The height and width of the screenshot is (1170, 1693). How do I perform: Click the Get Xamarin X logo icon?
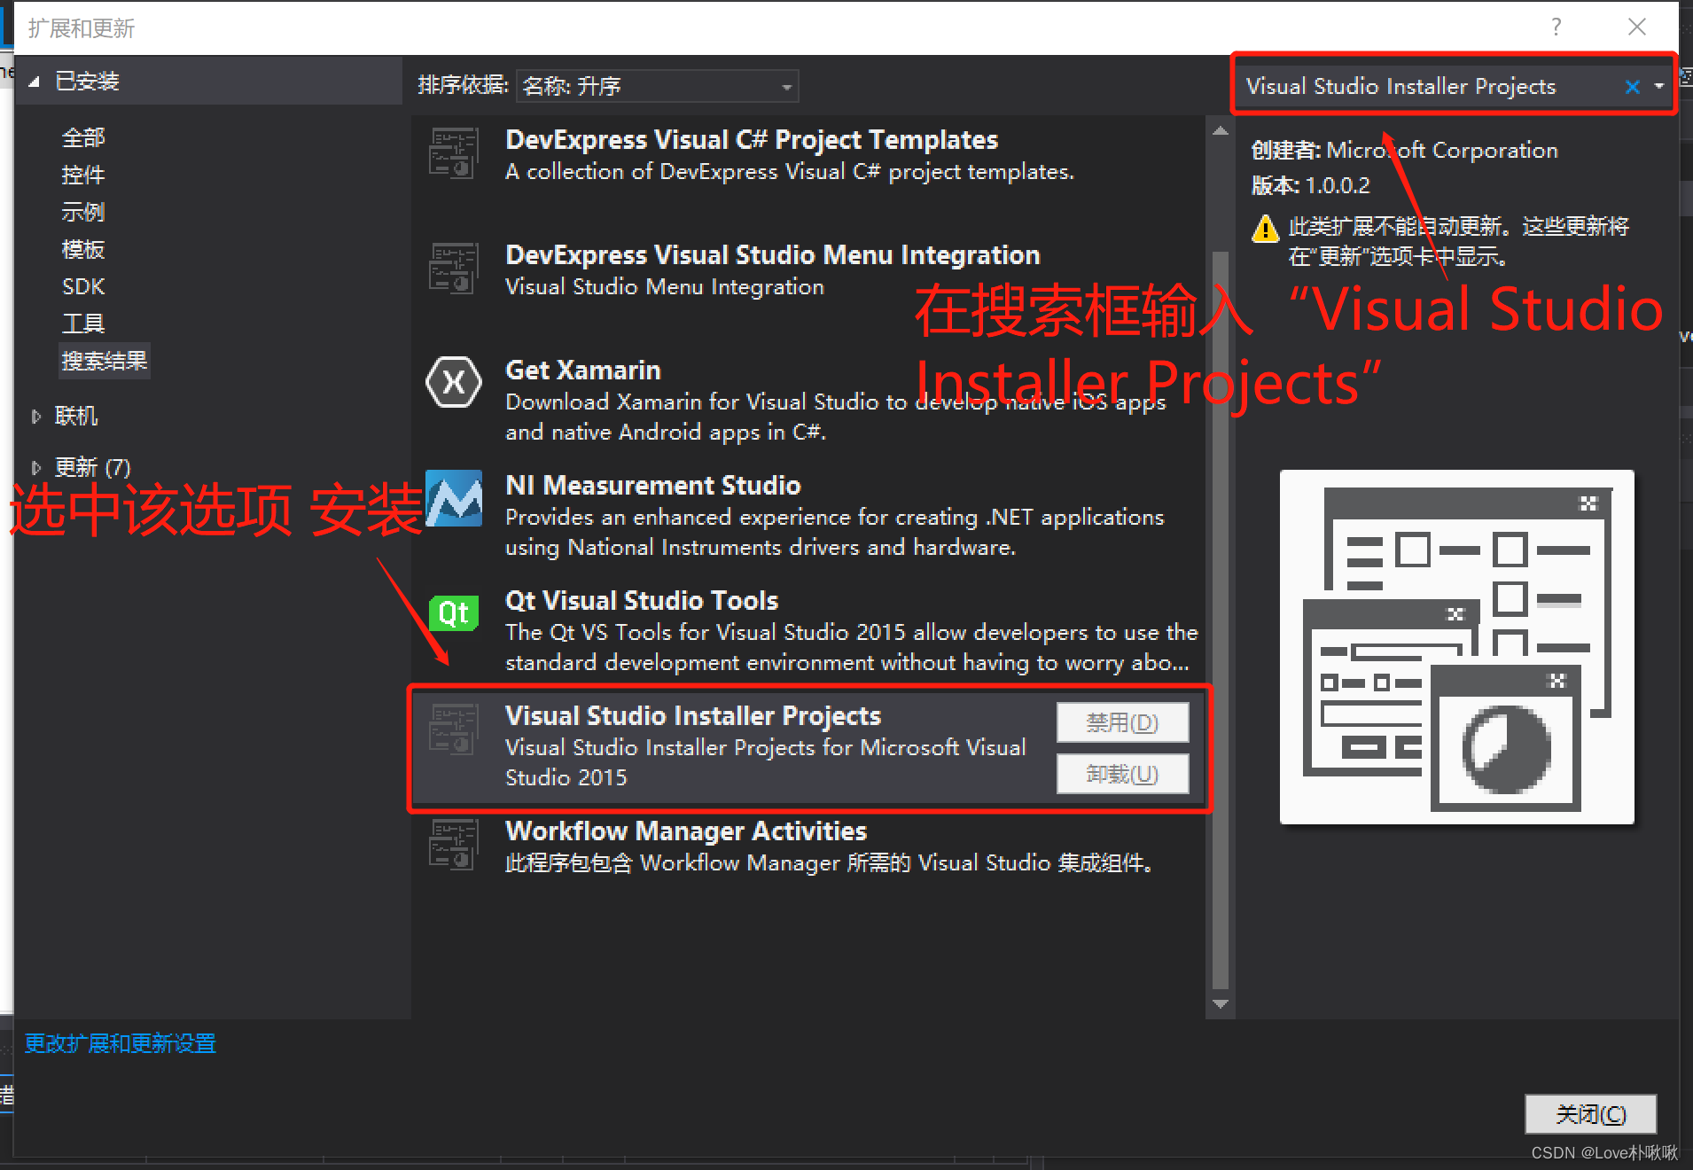pyautogui.click(x=453, y=383)
